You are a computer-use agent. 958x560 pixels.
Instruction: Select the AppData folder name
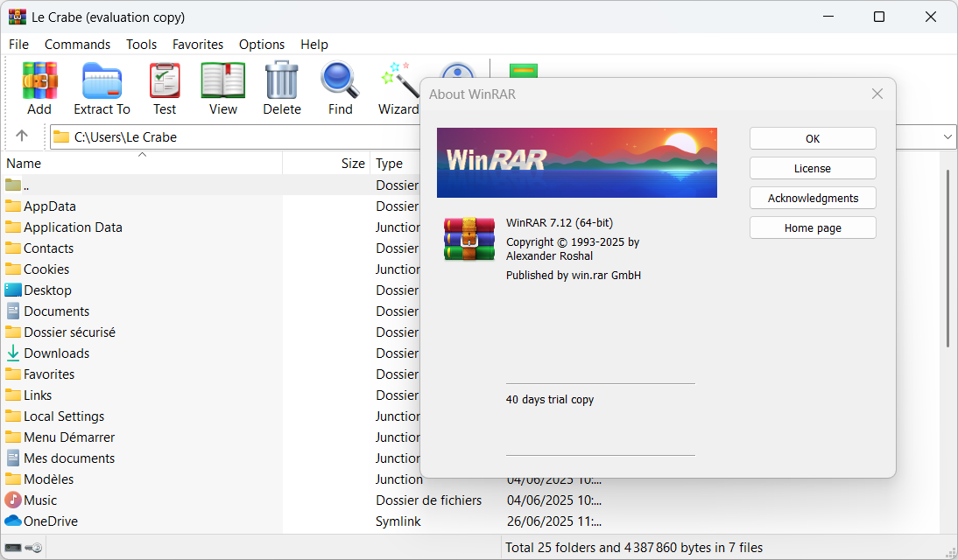[50, 206]
